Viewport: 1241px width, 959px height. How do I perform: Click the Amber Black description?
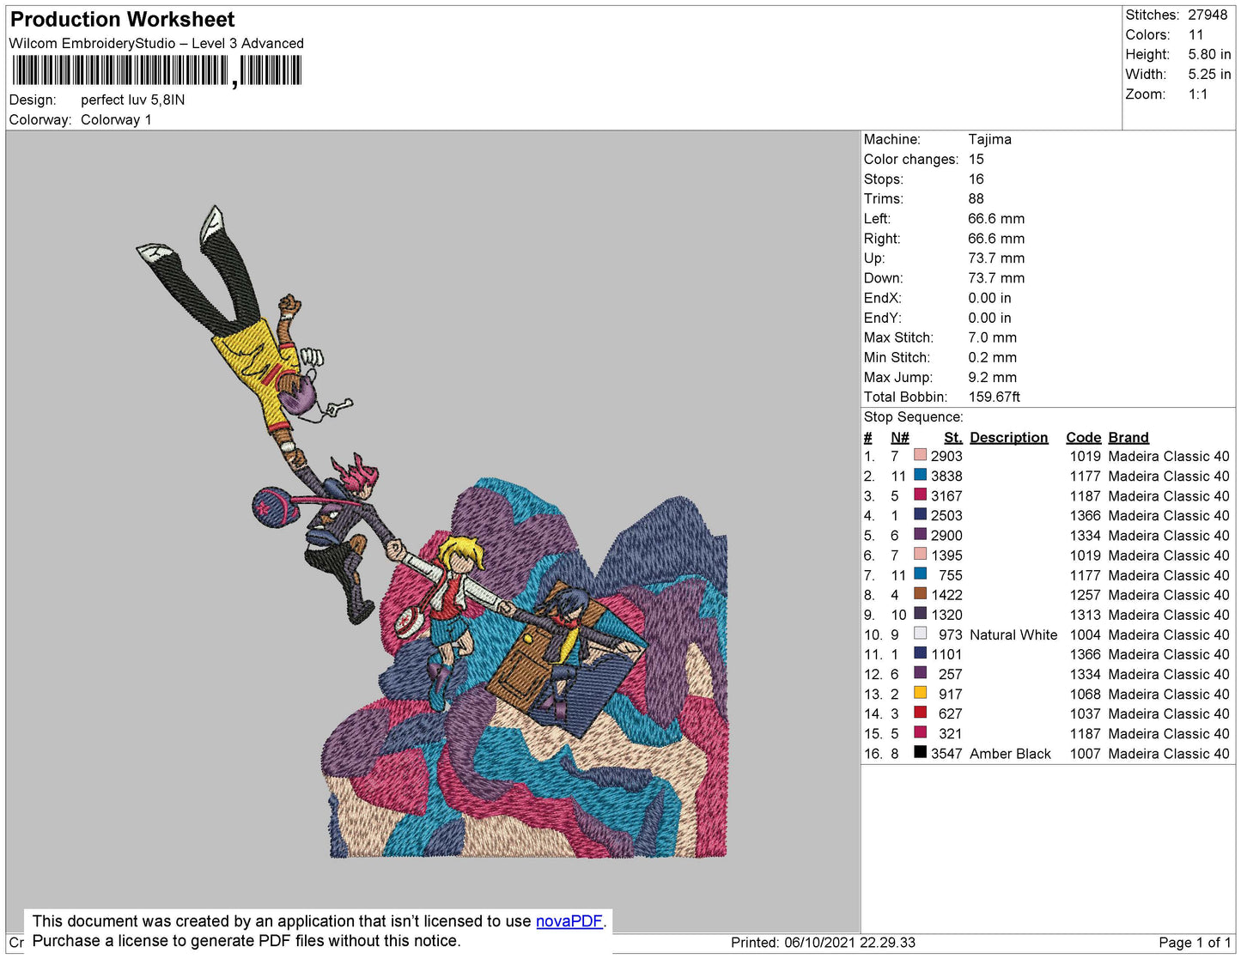point(1010,753)
